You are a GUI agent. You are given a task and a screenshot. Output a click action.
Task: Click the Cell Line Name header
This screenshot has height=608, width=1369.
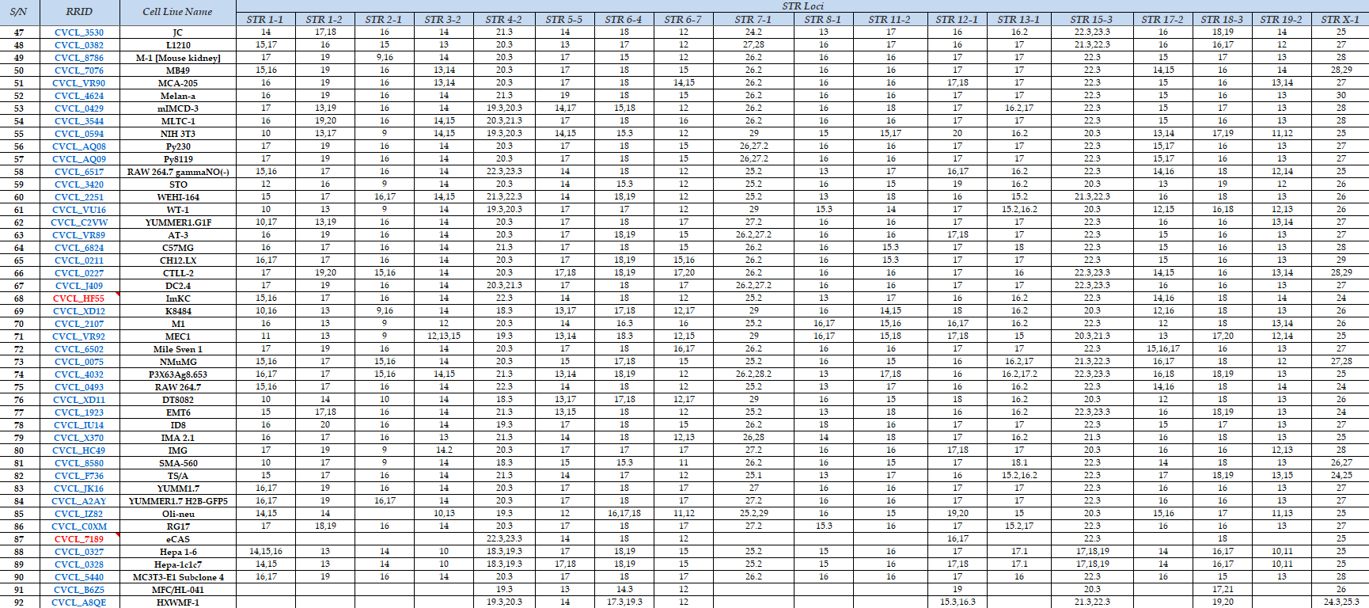coord(178,12)
